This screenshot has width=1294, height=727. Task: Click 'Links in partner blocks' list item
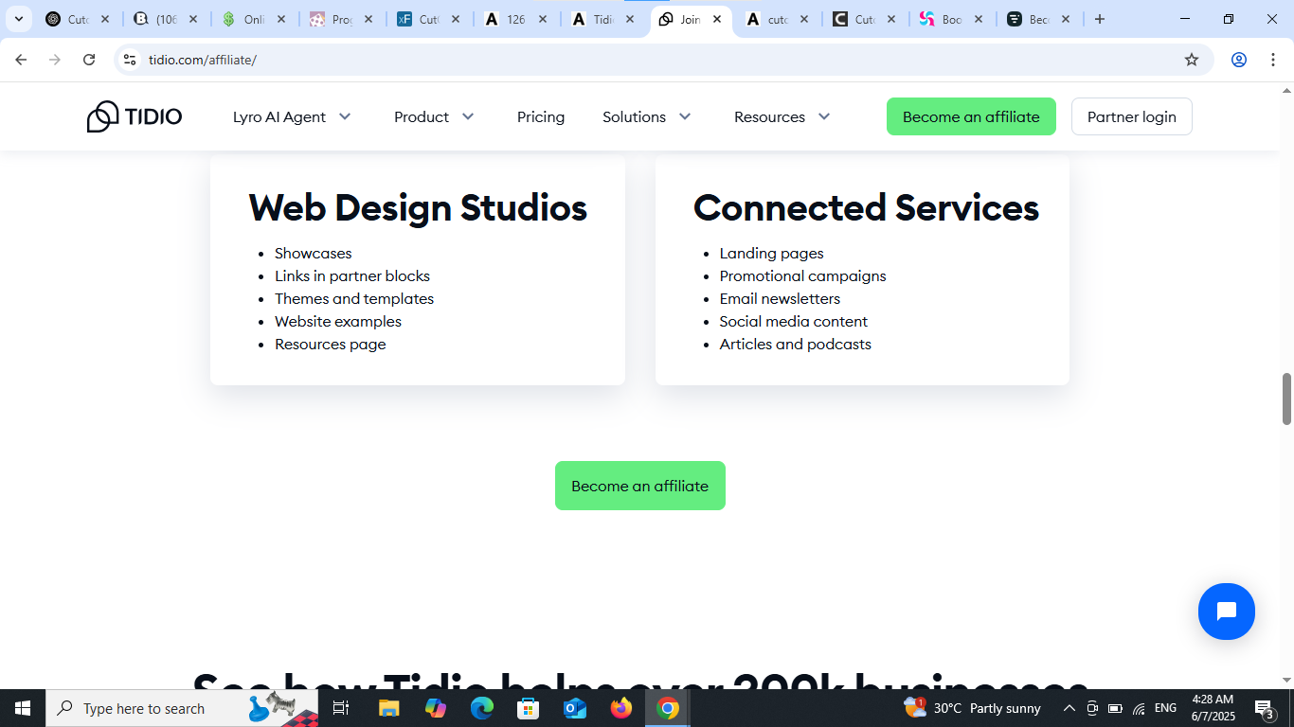(352, 275)
